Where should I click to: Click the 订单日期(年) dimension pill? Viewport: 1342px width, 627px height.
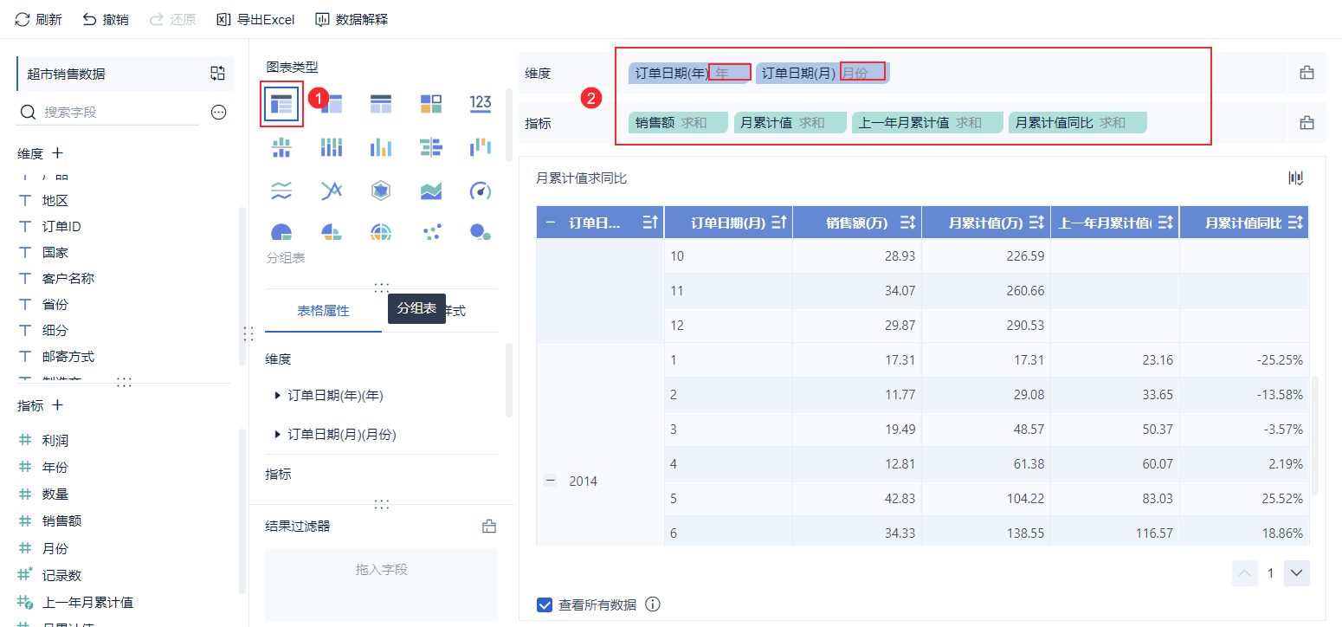point(689,73)
